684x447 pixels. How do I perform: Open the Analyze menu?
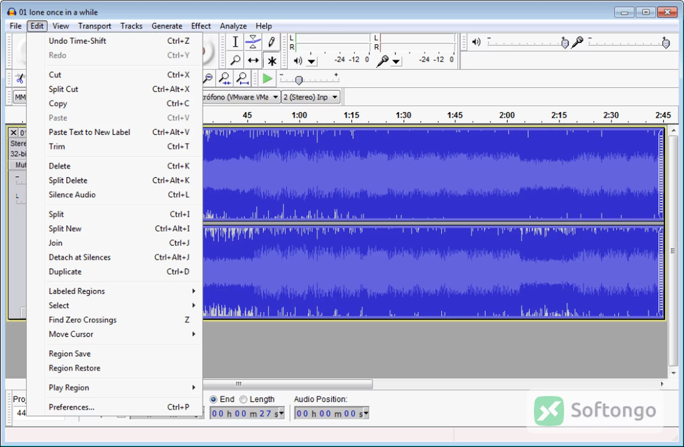tap(233, 26)
